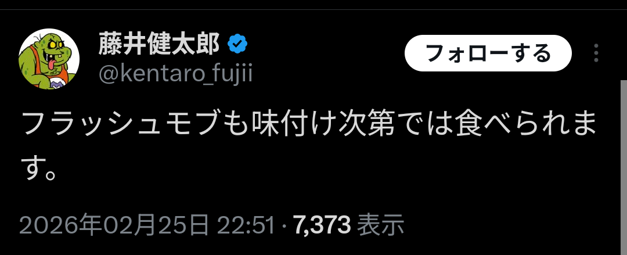
Task: Open the 2026年02月25日 22:51 timestamp link
Action: click(x=147, y=226)
